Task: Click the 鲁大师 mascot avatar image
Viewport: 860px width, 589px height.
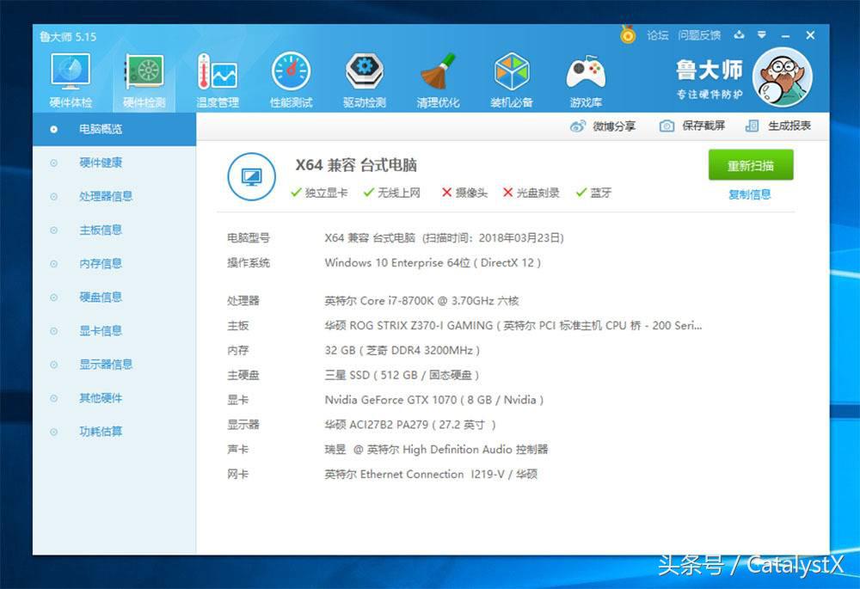Action: click(782, 77)
